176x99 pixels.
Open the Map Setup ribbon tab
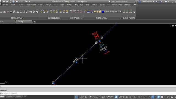79,5
